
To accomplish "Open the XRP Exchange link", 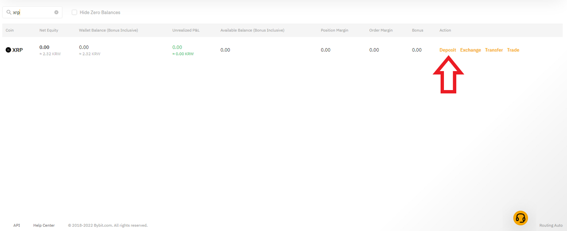I will 470,50.
